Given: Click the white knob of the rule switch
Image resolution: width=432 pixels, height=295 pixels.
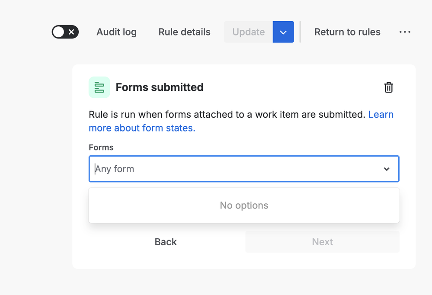Looking at the screenshot, I should (59, 32).
